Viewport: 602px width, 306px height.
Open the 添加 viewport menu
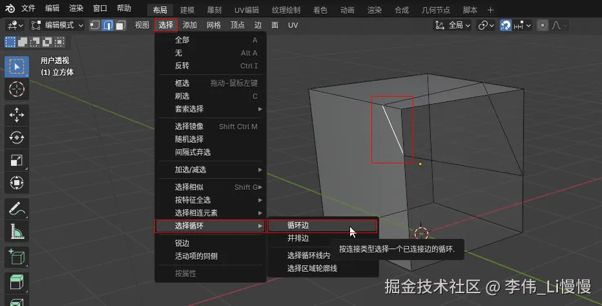coord(190,25)
